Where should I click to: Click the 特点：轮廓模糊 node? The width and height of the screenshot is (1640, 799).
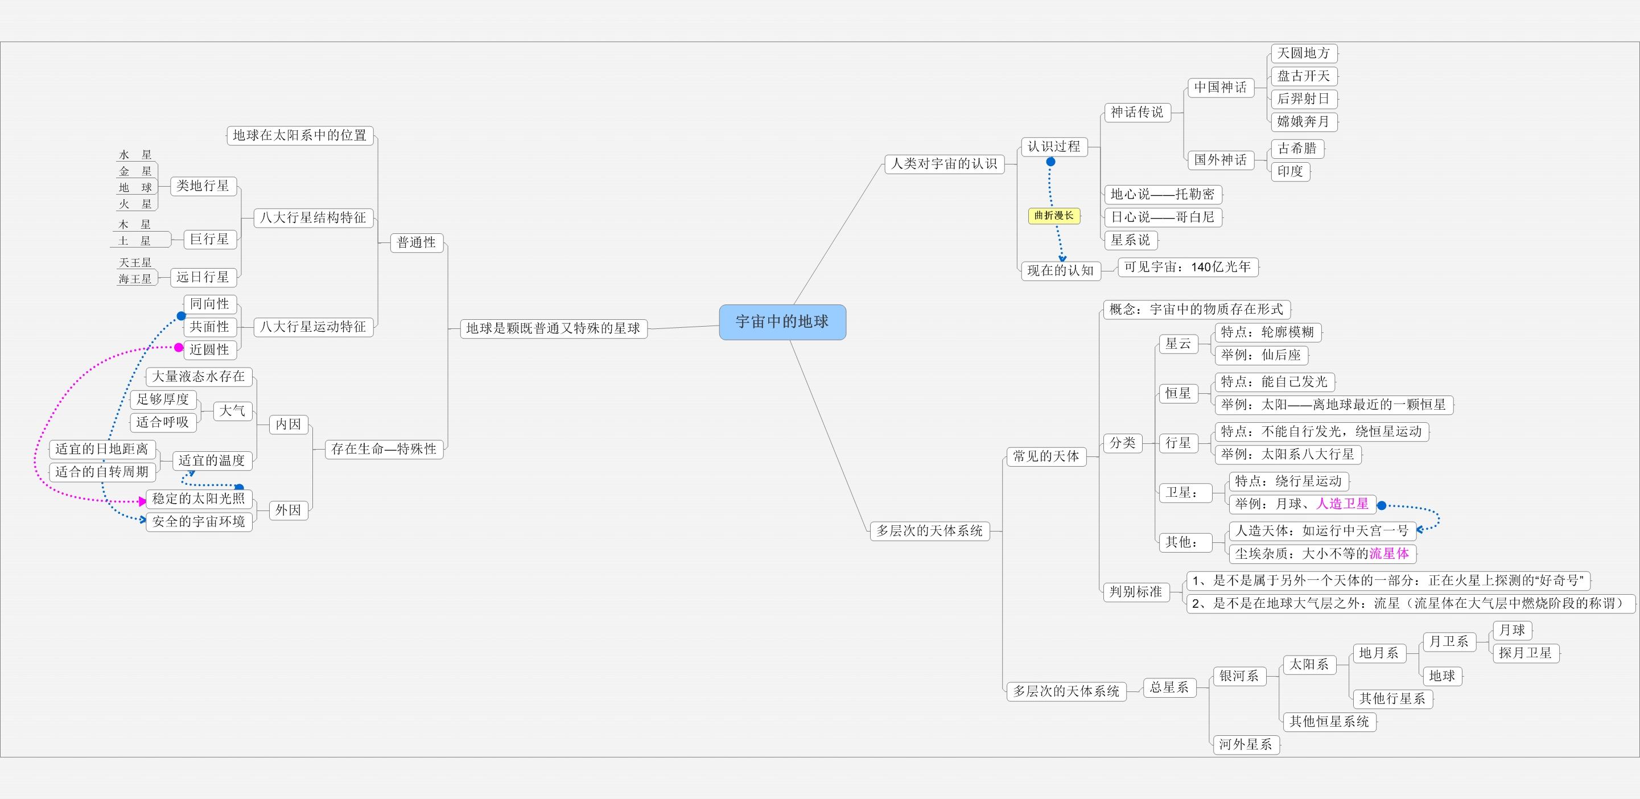1268,332
